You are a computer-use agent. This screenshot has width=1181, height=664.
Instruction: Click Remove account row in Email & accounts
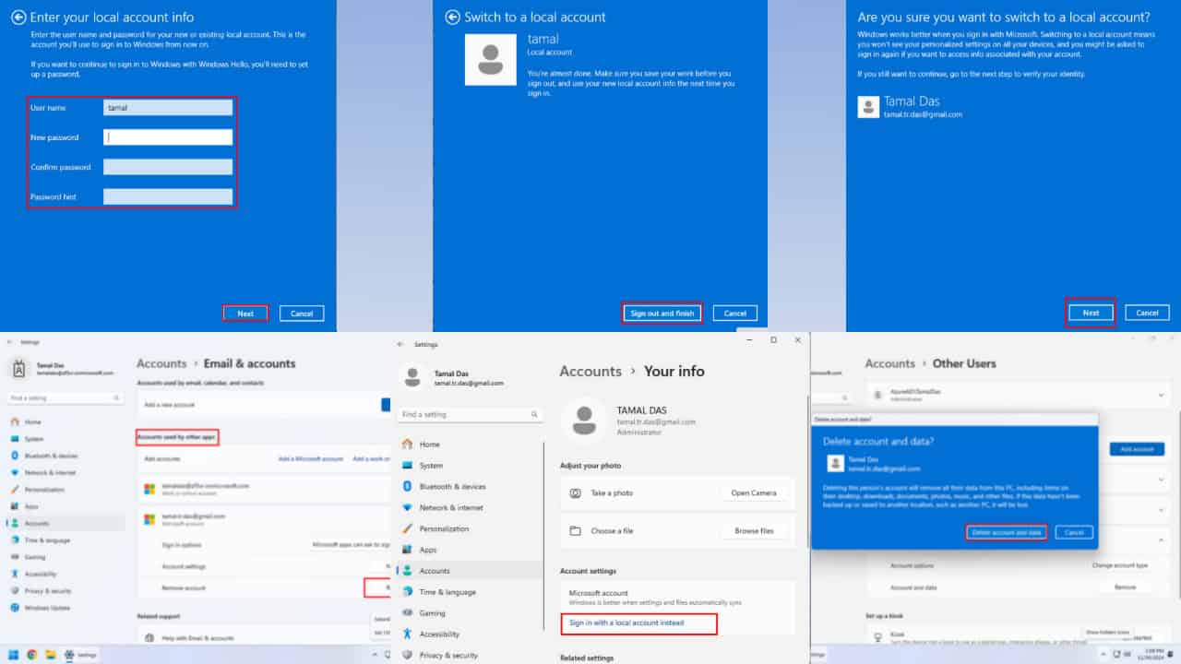[x=264, y=587]
